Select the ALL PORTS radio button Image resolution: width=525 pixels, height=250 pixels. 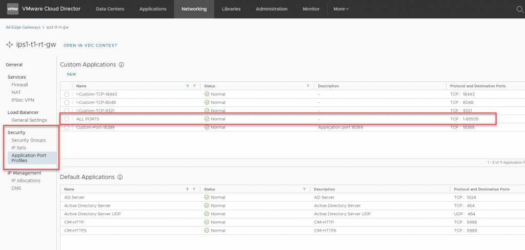coord(67,119)
